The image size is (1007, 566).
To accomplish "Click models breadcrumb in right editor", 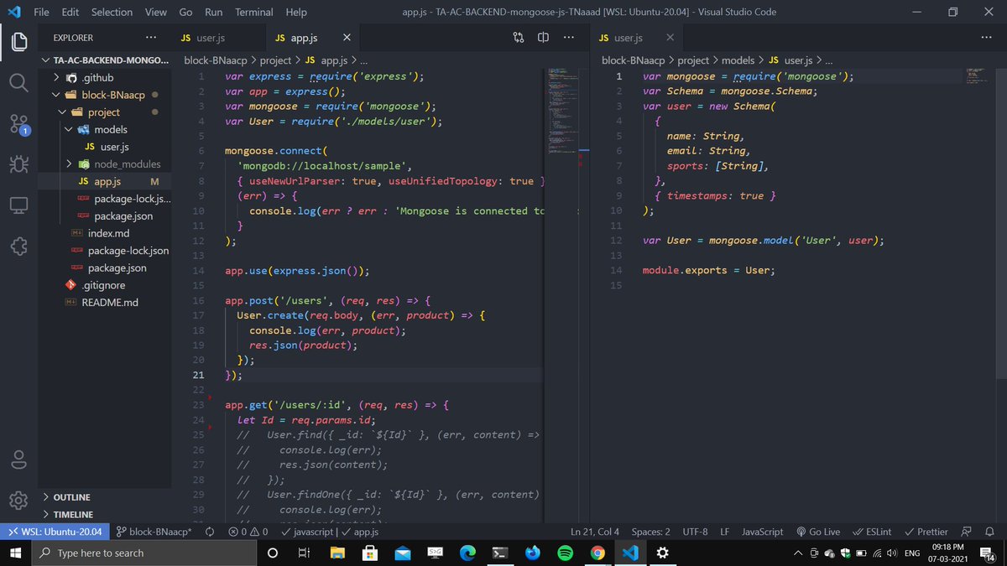I will point(738,60).
